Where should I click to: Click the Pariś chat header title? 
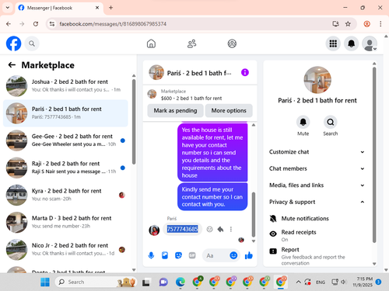[199, 73]
